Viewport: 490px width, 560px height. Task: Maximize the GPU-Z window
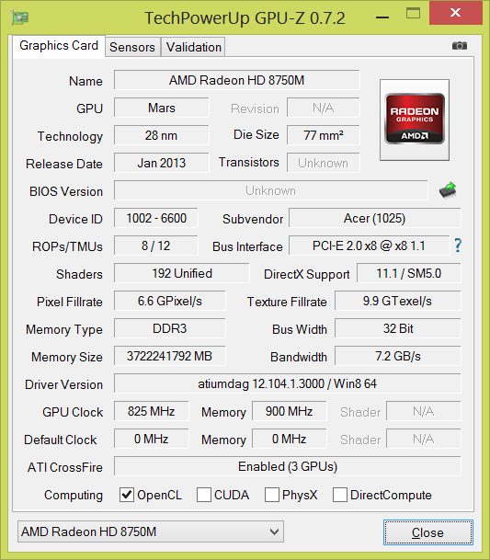(x=413, y=14)
